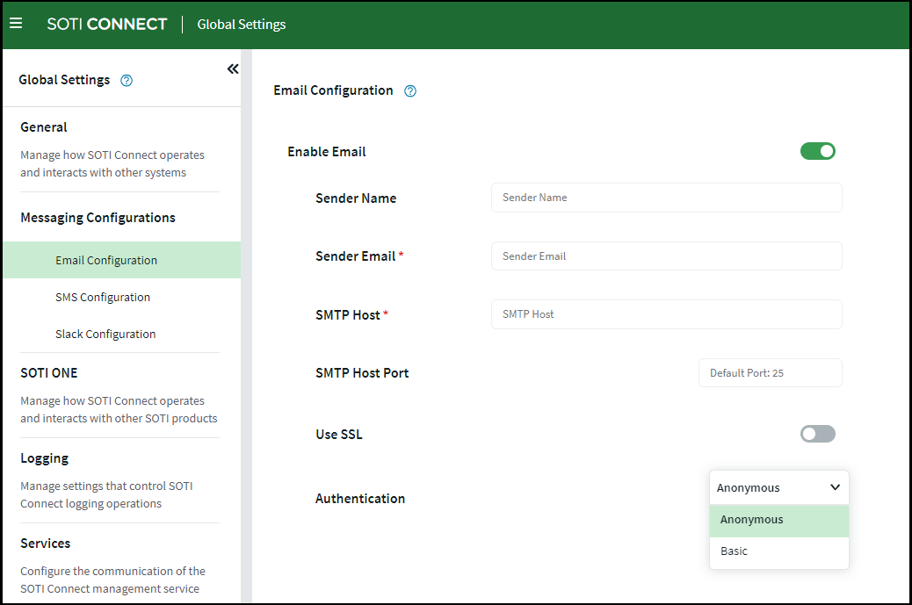This screenshot has width=912, height=605.
Task: Click 'Manage settings that control SOTI' description
Action: tap(106, 494)
